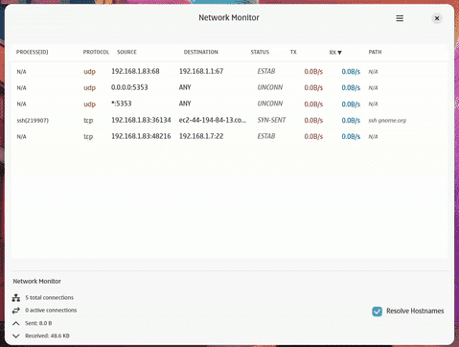Image resolution: width=459 pixels, height=347 pixels.
Task: Sort by the SOURCE column header
Action: pos(126,52)
